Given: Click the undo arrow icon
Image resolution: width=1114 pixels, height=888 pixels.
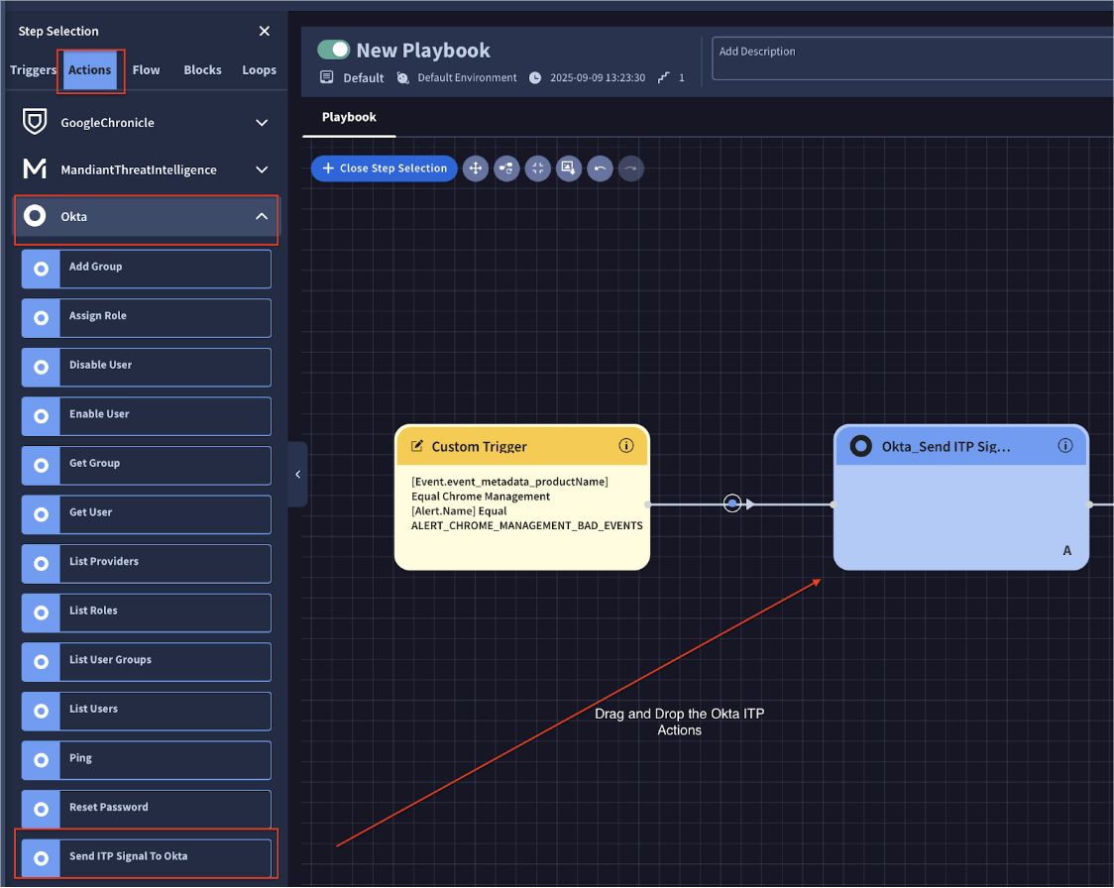Looking at the screenshot, I should [x=600, y=168].
